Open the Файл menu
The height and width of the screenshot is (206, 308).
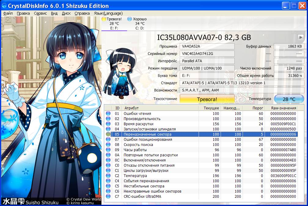(8, 13)
